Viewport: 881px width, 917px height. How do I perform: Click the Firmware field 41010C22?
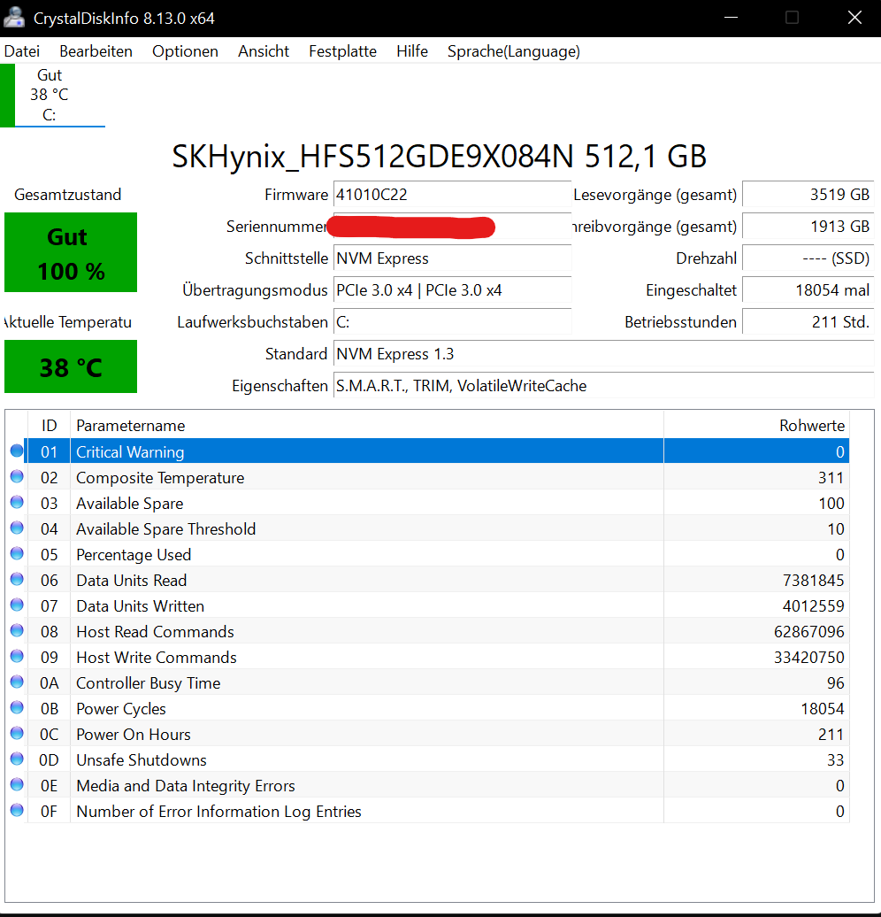(452, 195)
